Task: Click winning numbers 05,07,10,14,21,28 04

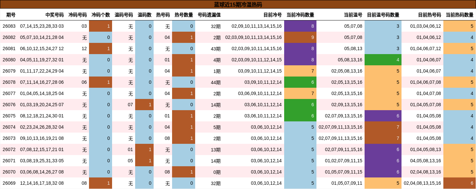Action: (42, 37)
